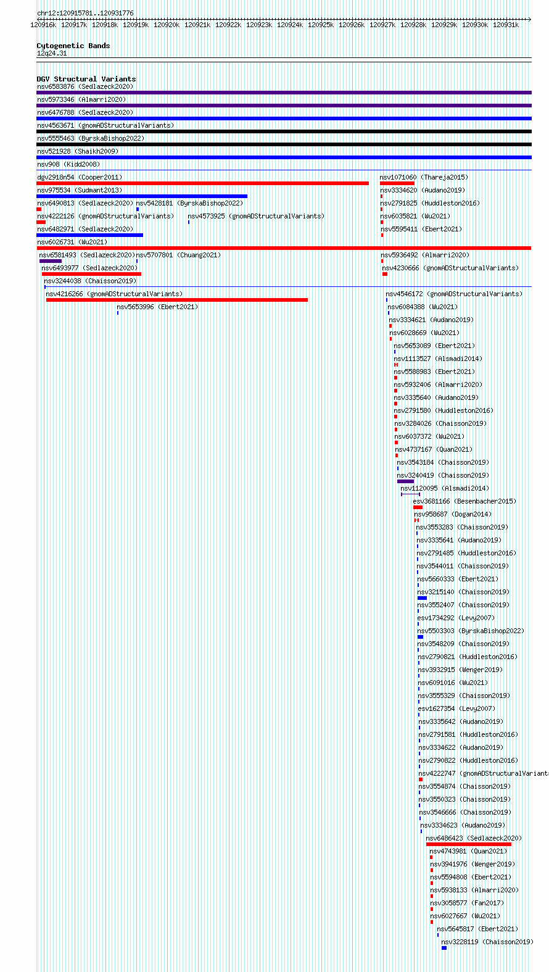
Task: Open nsv5653996 (Ebert2021) label
Action: click(x=158, y=307)
